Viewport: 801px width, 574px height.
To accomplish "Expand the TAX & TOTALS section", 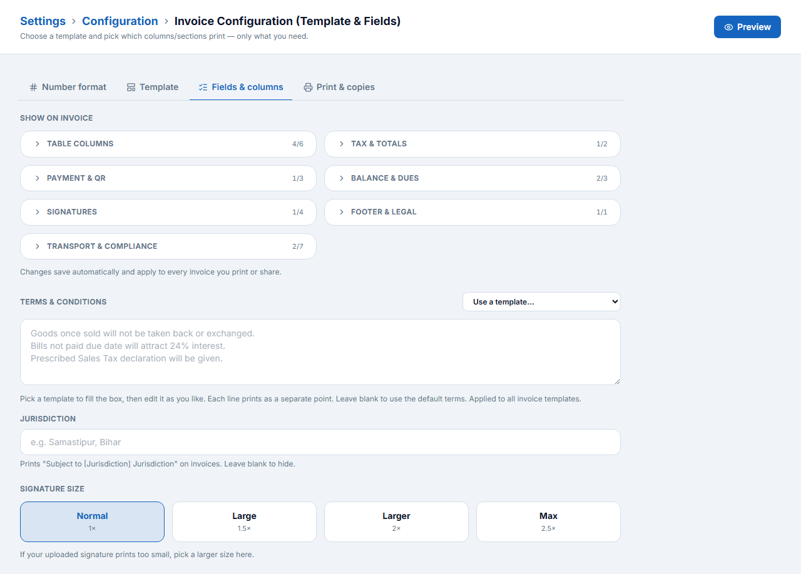I will 472,144.
